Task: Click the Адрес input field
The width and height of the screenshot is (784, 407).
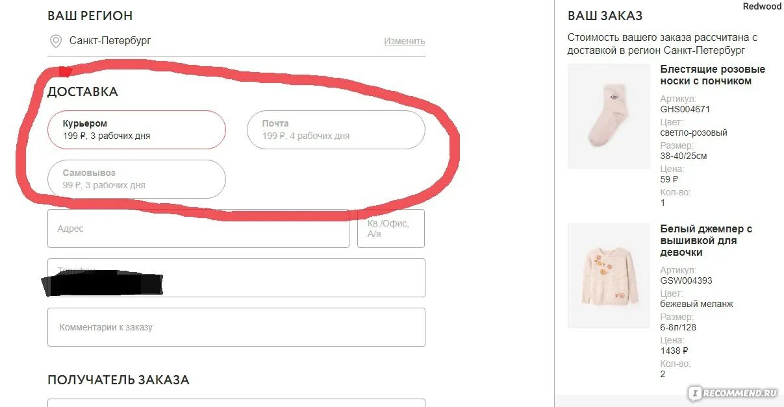Action: click(x=198, y=228)
